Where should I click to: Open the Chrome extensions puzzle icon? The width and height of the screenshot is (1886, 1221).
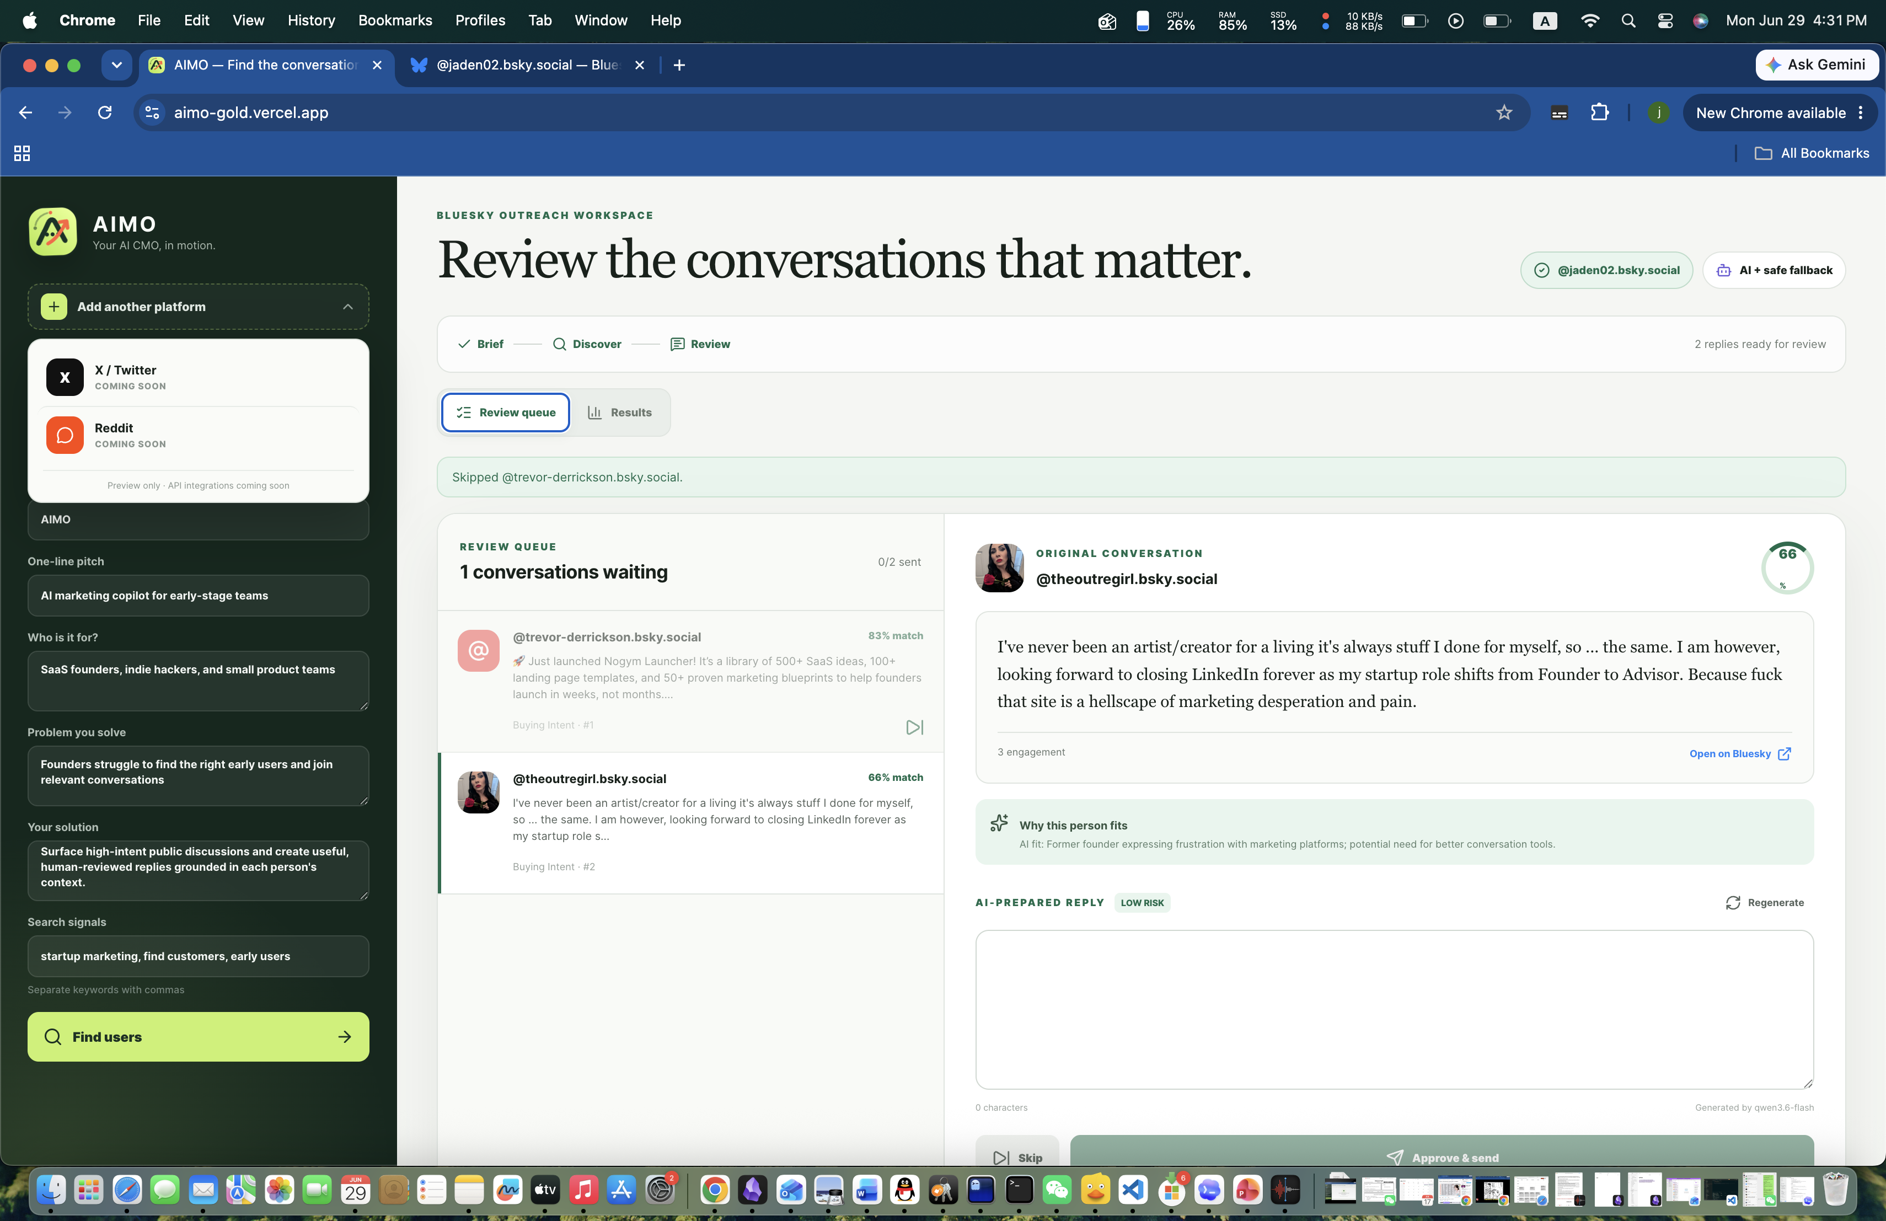(1599, 113)
